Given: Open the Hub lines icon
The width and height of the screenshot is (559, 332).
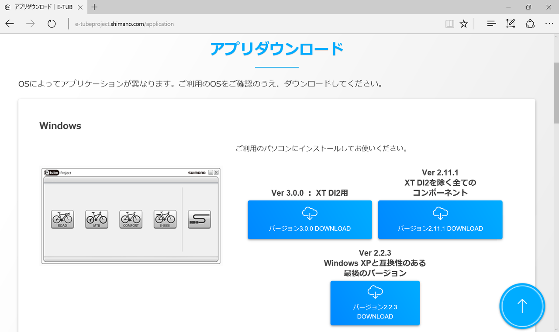Looking at the screenshot, I should (x=491, y=24).
